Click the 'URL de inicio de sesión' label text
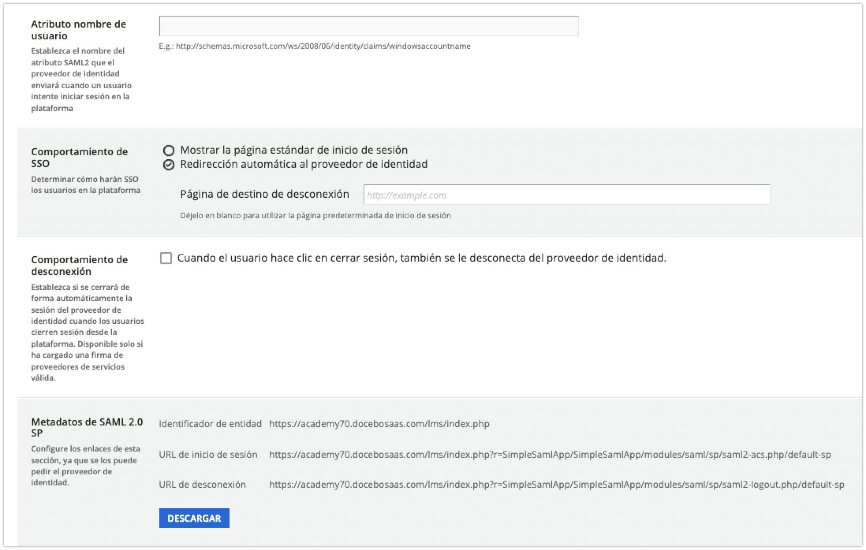 208,454
